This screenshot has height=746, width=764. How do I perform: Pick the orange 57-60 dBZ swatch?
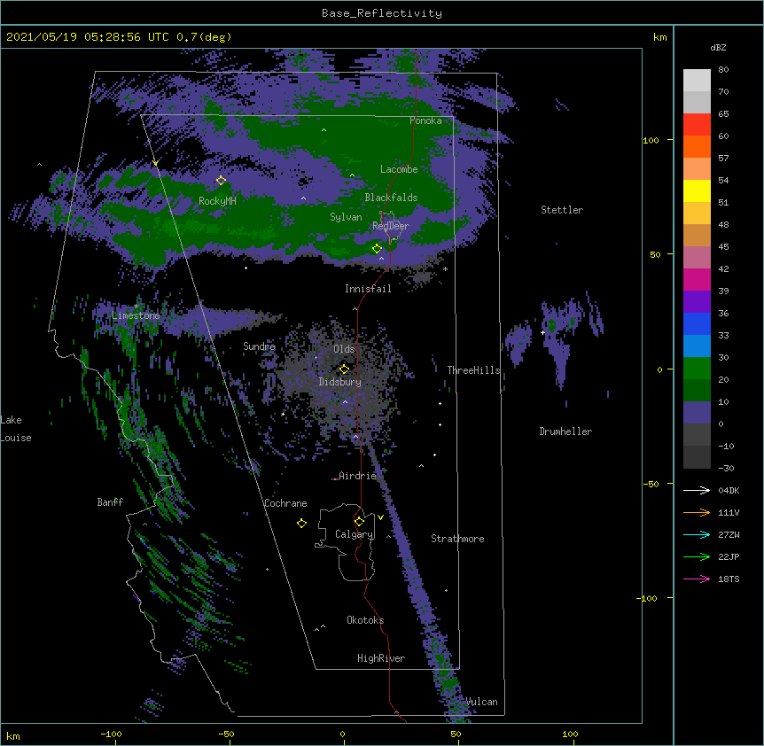[x=697, y=146]
